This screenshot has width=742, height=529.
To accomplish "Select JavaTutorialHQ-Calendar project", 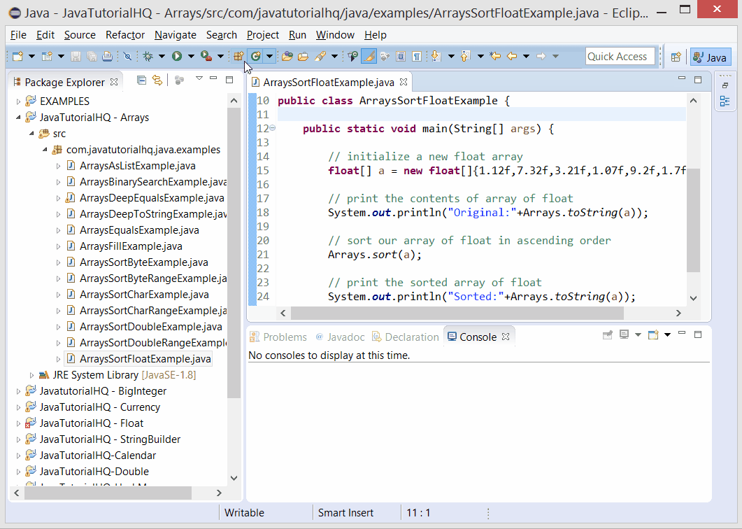I will tap(97, 456).
